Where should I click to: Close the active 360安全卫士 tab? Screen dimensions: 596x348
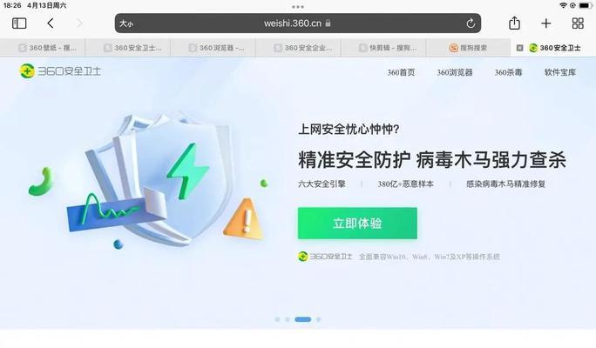[x=519, y=48]
